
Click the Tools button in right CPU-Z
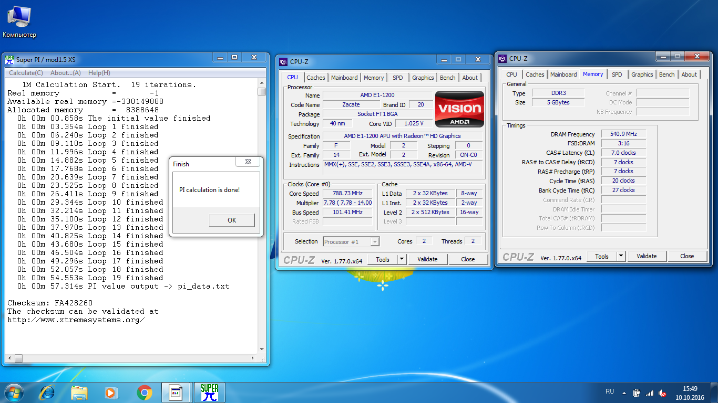tap(602, 256)
